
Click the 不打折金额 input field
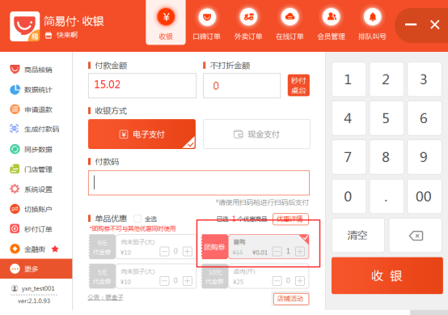tap(242, 85)
